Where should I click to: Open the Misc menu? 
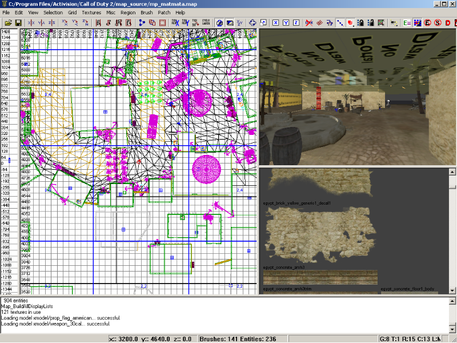pos(111,13)
